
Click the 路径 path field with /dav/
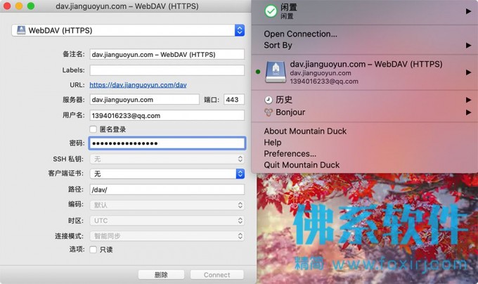[x=167, y=190]
